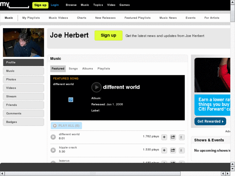Switch to the Songs tab
The width and height of the screenshot is (235, 176).
(x=73, y=69)
